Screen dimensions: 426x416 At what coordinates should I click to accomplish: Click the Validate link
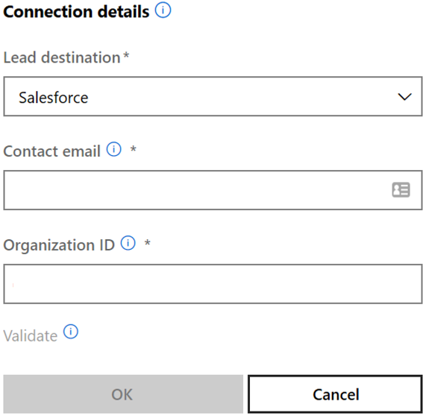31,336
